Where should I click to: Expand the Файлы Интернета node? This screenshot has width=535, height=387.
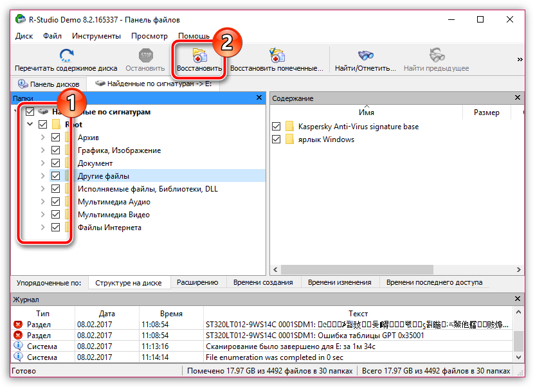[42, 228]
